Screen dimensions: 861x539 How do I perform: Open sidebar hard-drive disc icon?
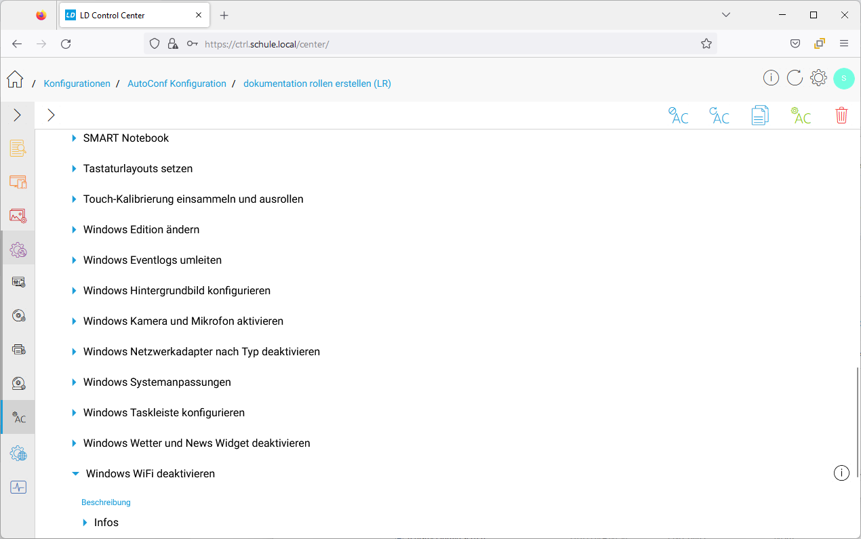18,384
